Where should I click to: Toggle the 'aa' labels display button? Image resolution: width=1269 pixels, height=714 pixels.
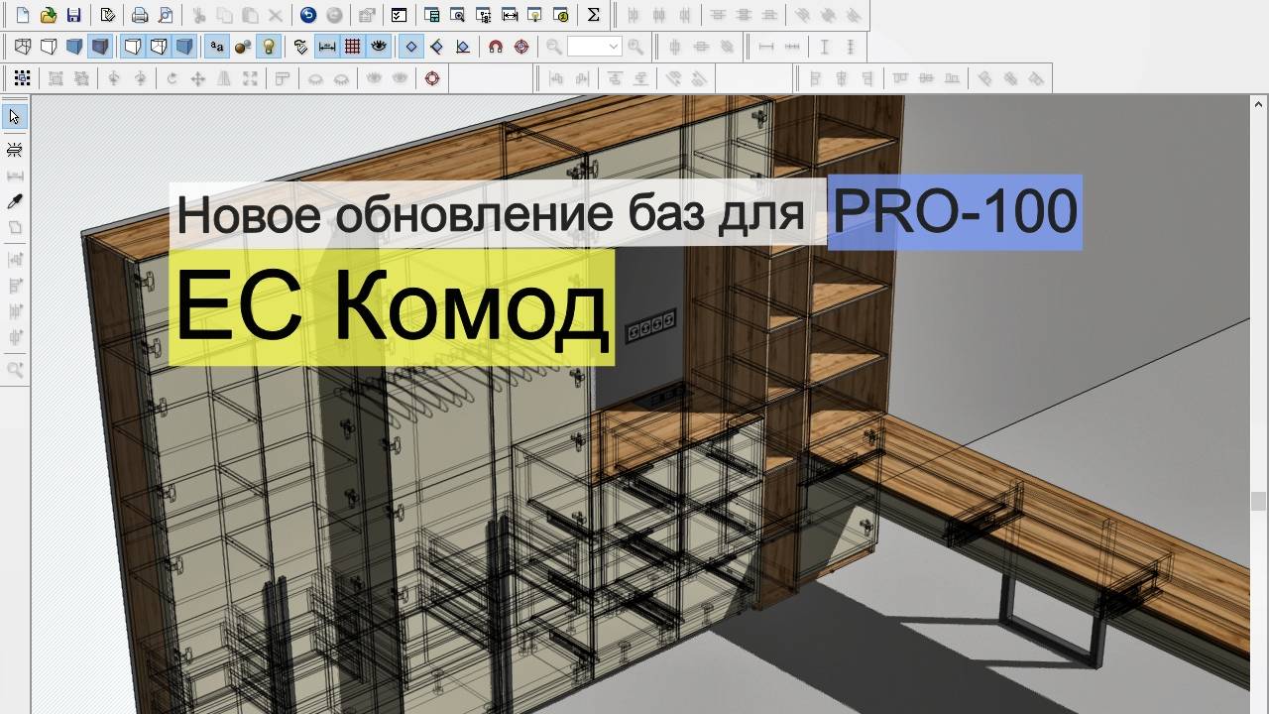217,47
